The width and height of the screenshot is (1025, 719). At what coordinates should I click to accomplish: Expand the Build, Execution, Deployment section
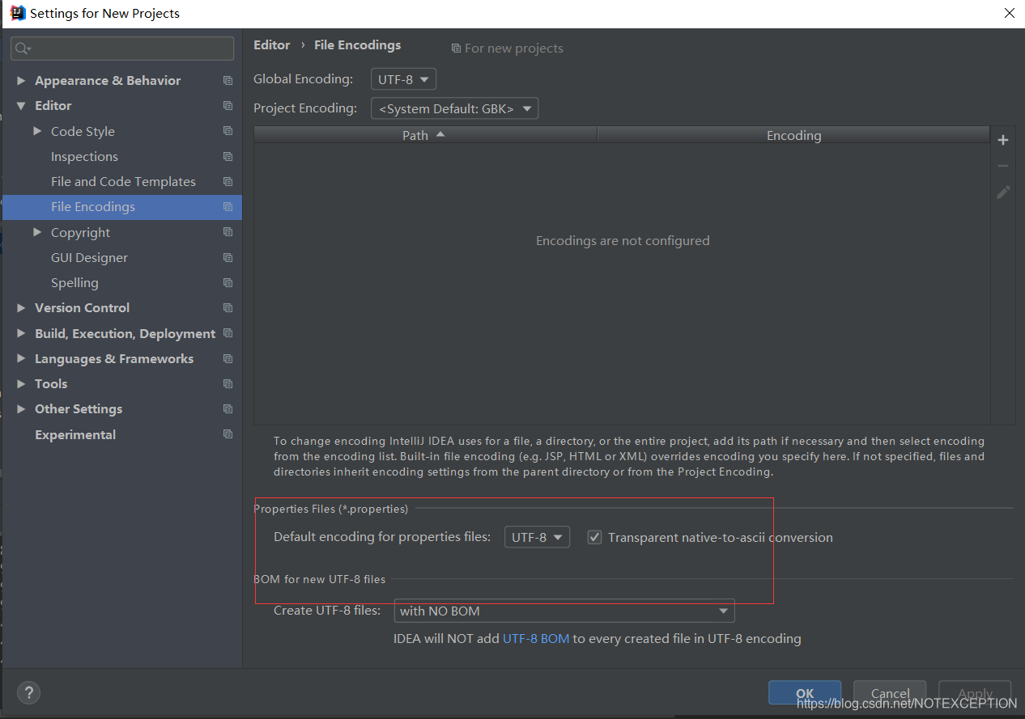coord(21,333)
